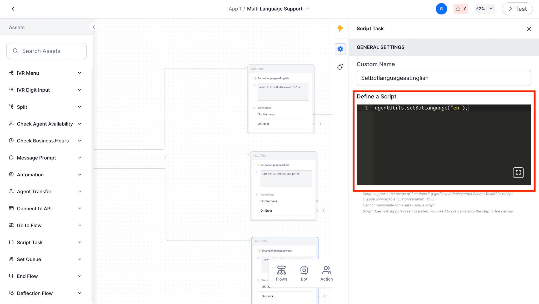Close the Script Task panel

coord(529,29)
